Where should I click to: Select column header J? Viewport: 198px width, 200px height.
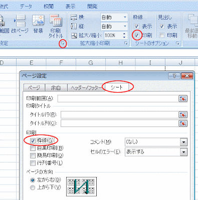(180, 62)
